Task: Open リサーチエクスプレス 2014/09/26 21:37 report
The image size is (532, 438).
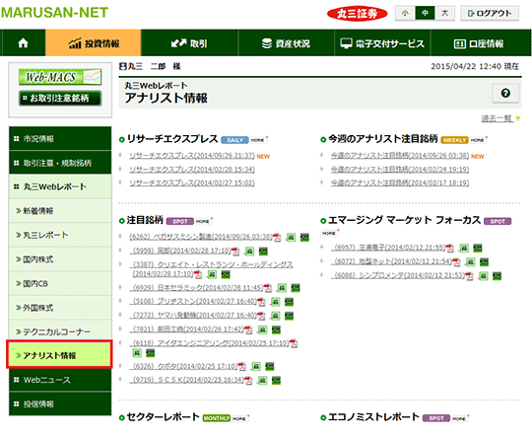Action: click(x=192, y=155)
